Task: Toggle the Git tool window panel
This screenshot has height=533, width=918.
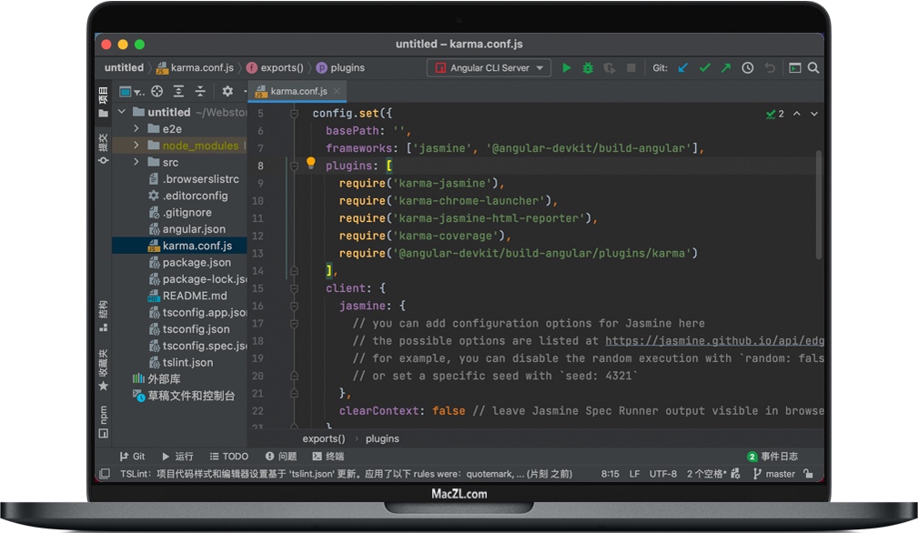Action: (x=134, y=456)
